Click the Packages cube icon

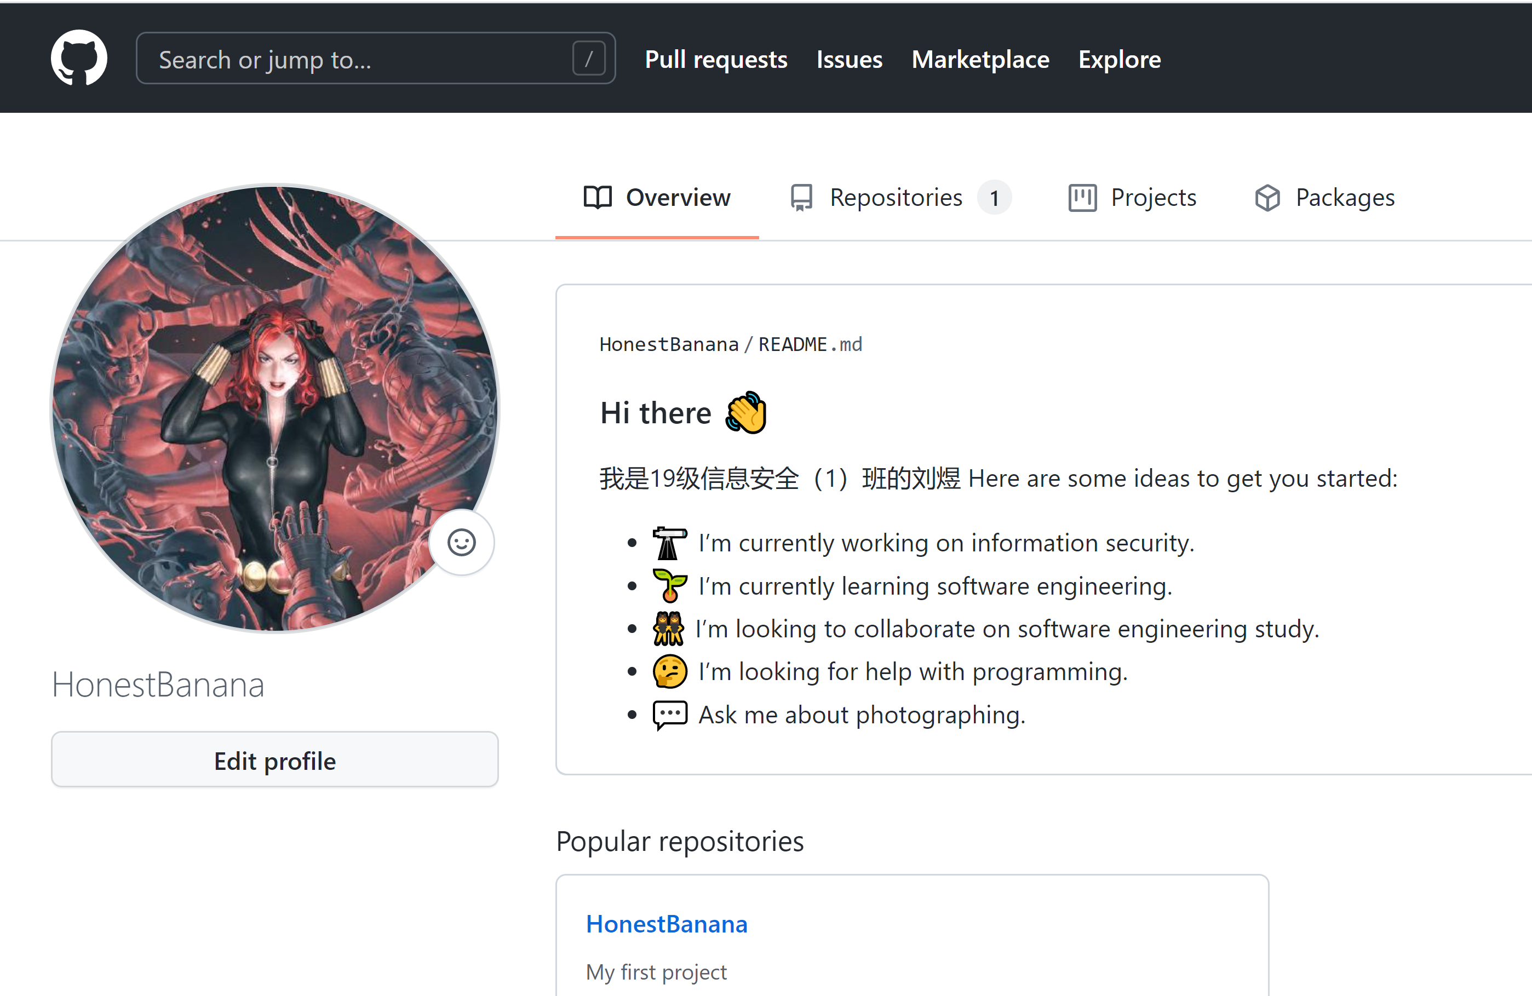tap(1267, 198)
